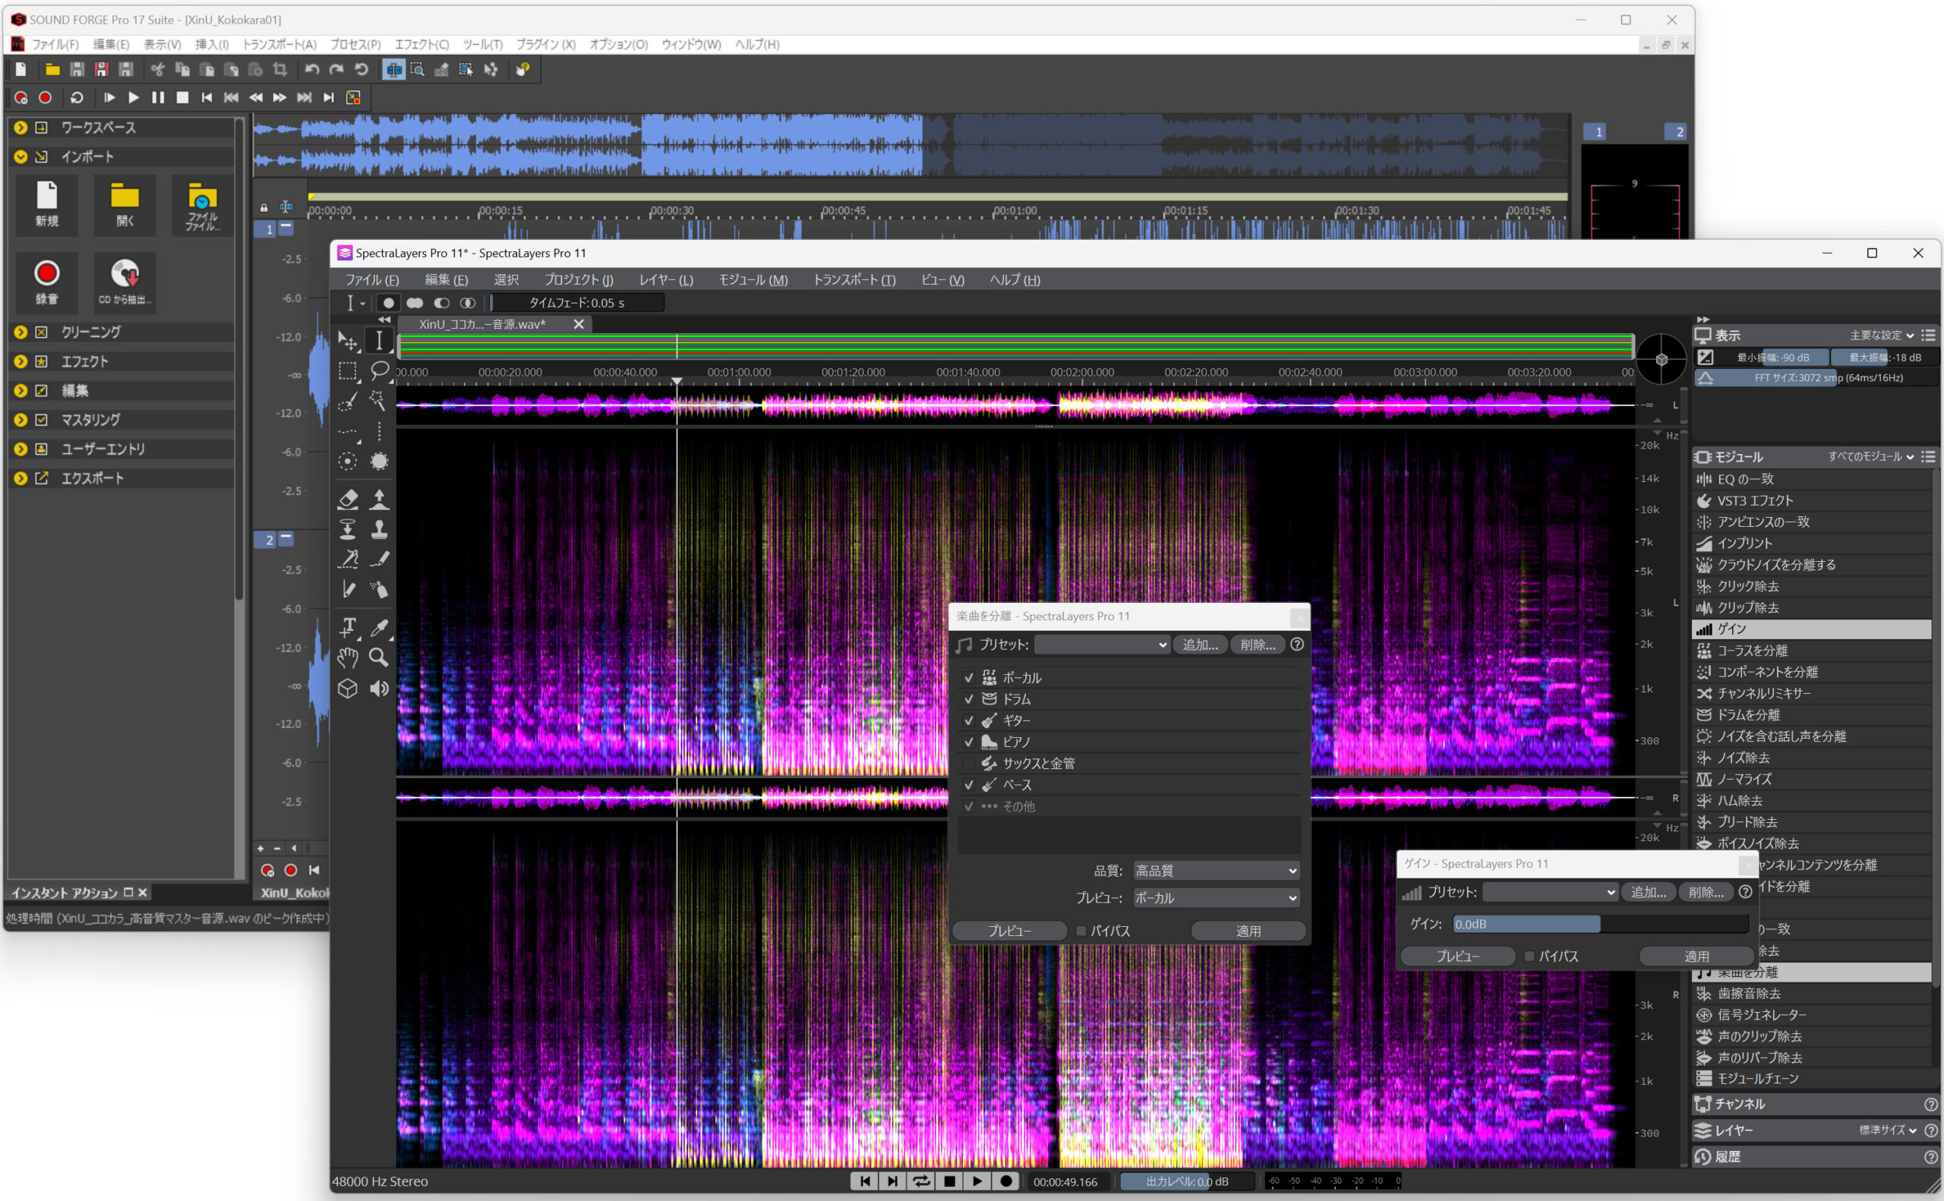Click the タイムフェード 0.05 s field

click(577, 303)
